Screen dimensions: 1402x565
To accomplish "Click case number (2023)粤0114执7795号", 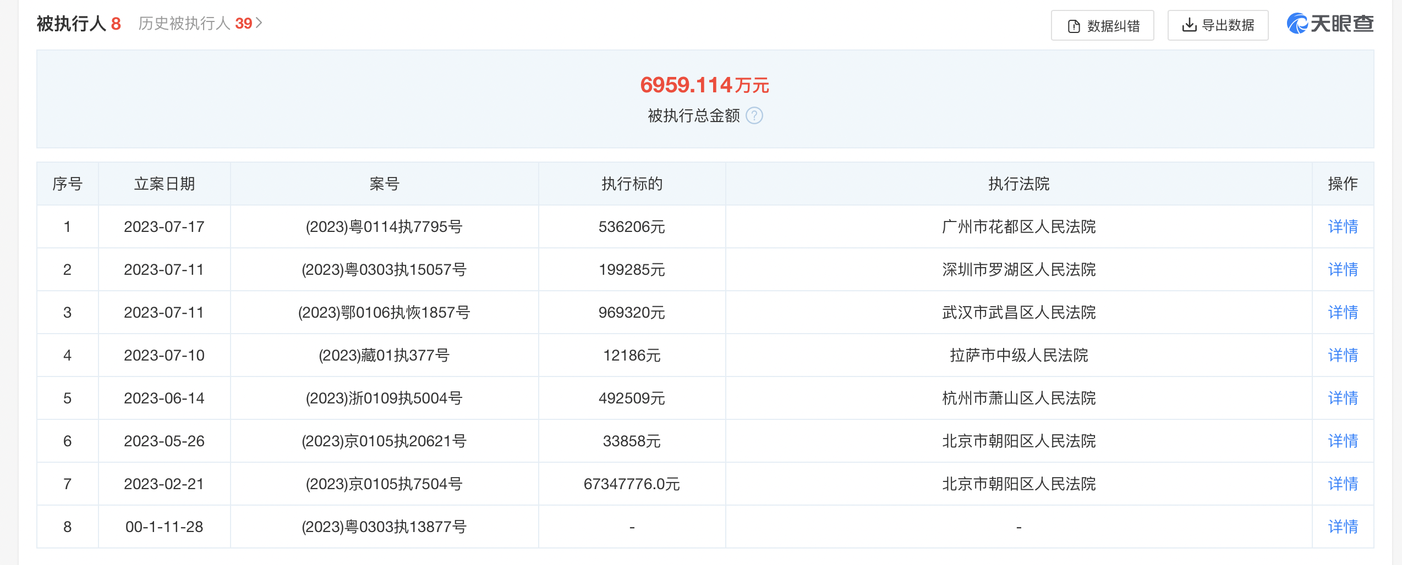I will pyautogui.click(x=384, y=226).
